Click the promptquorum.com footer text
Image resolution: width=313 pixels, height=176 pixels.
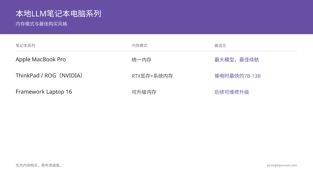point(282,165)
